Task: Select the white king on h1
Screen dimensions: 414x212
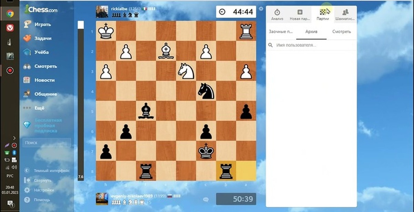Action: (106, 31)
